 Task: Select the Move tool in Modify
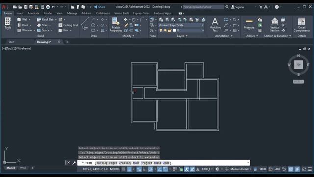[x=126, y=20]
